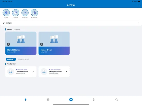The image size is (142, 106).
Task: Click Mary Williams avatar in history
Action: pyautogui.click(x=44, y=72)
